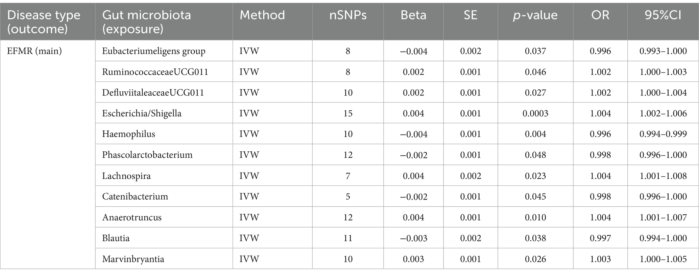
Task: Click the Phascolarctobacterium cell
Action: coord(147,155)
